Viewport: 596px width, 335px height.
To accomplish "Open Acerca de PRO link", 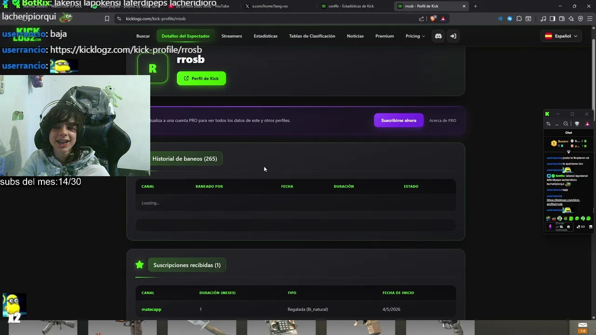I will [442, 121].
